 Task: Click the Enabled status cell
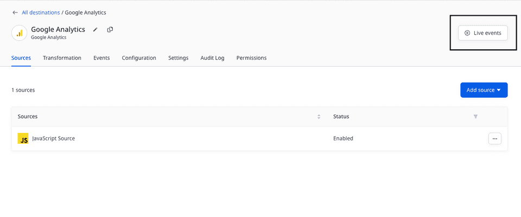tap(343, 138)
